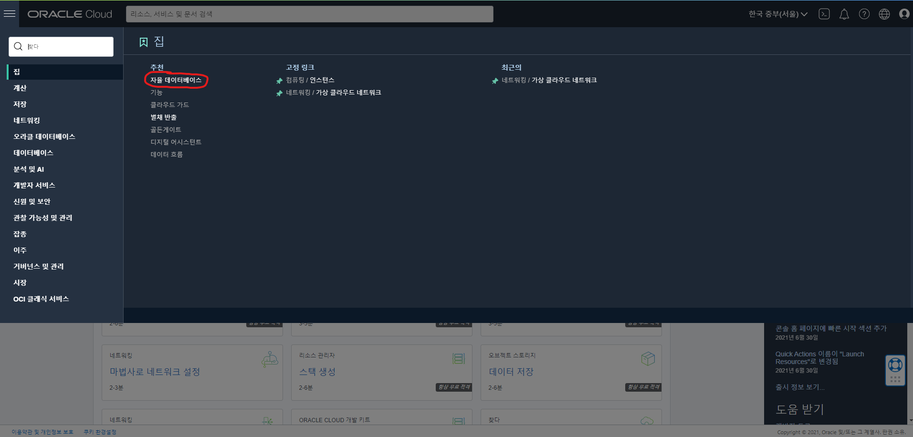Open 디지털 어시스턴트 recommended link
Screen dimensions: 913x437
pyautogui.click(x=176, y=142)
